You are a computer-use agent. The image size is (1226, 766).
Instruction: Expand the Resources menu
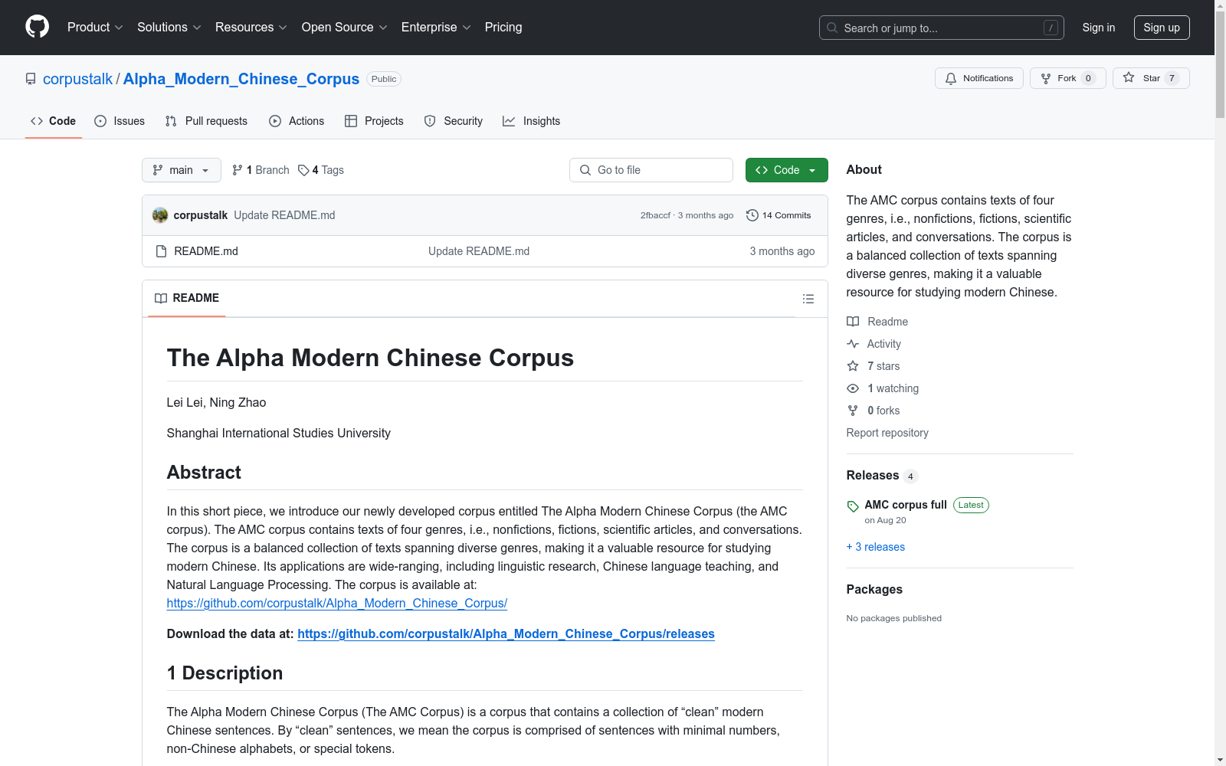coord(251,27)
